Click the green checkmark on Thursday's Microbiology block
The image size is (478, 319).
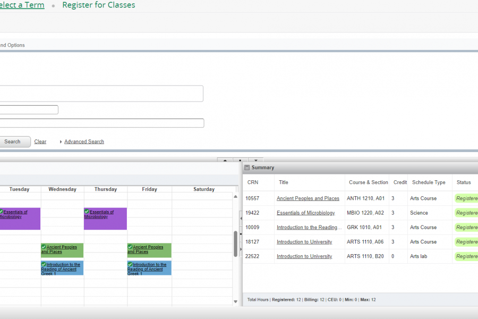click(87, 212)
